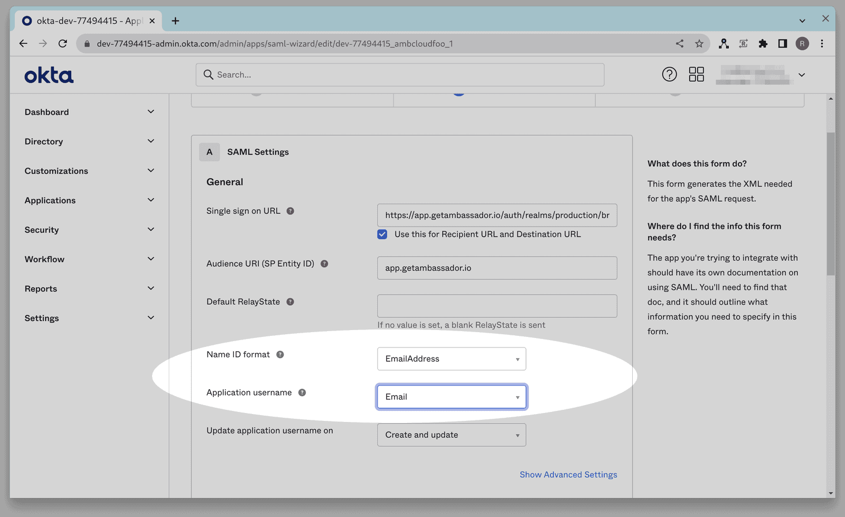Screen dimensions: 845x517
Task: Click the blurred account name in header
Action: click(x=754, y=74)
